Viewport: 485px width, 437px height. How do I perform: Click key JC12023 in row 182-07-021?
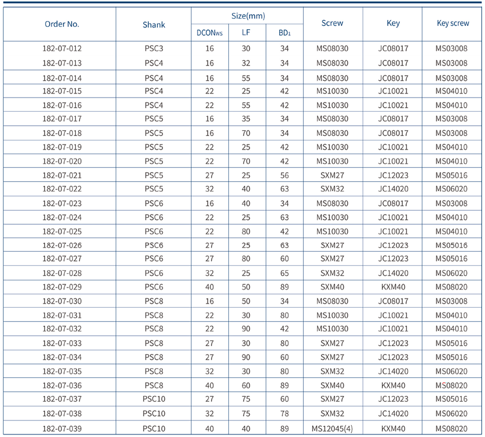tap(393, 175)
